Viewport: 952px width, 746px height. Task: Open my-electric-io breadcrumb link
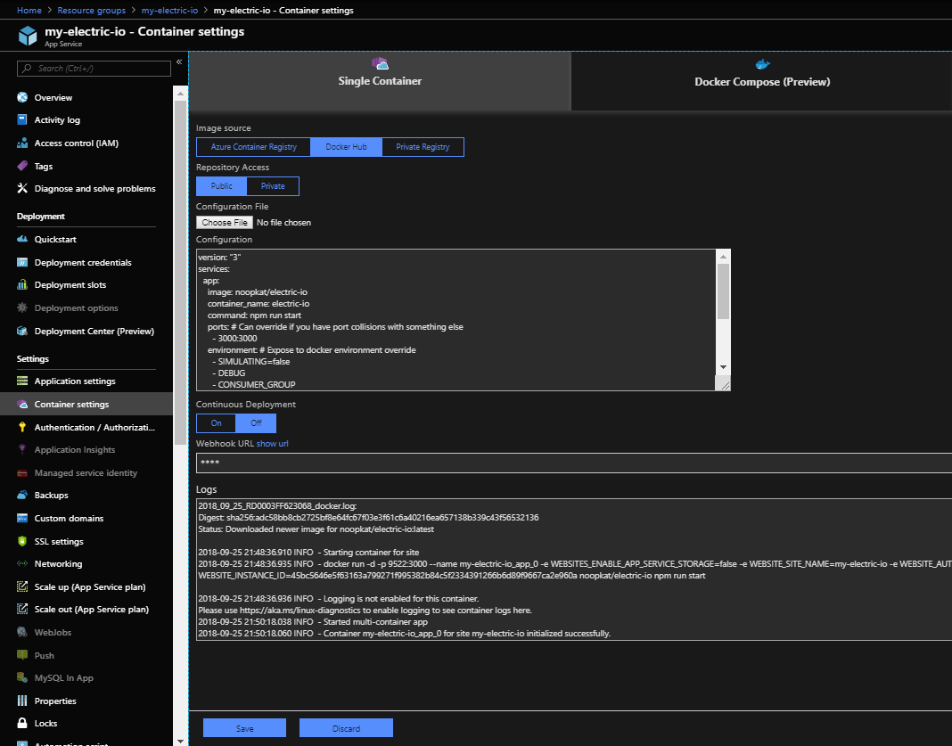pyautogui.click(x=169, y=11)
